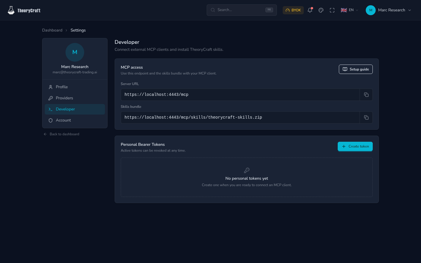The height and width of the screenshot is (263, 421).
Task: Open Account settings
Action: point(75,120)
